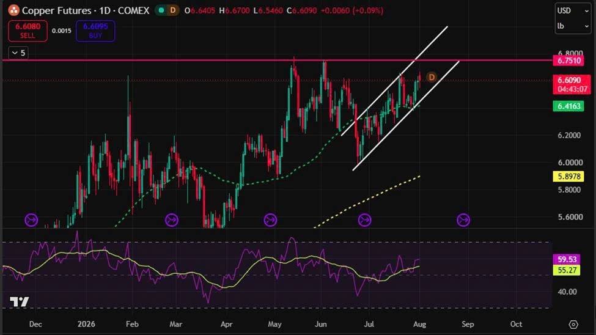Click the orange D data badge in header

(x=173, y=10)
